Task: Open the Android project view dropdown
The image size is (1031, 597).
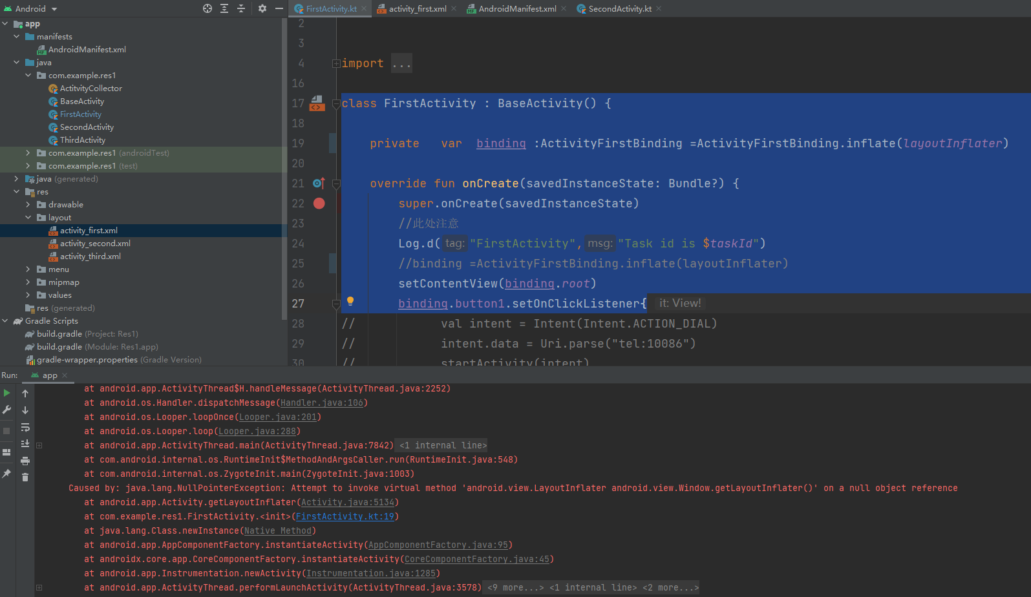Action: click(x=54, y=9)
